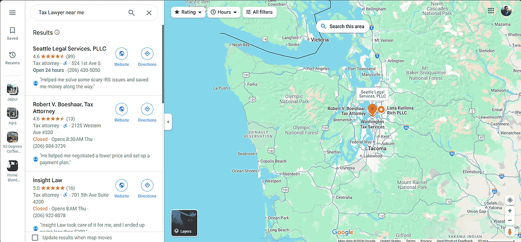Viewport: 521px width, 242px height.
Task: Zoom in the map with plus
Action: (x=509, y=211)
